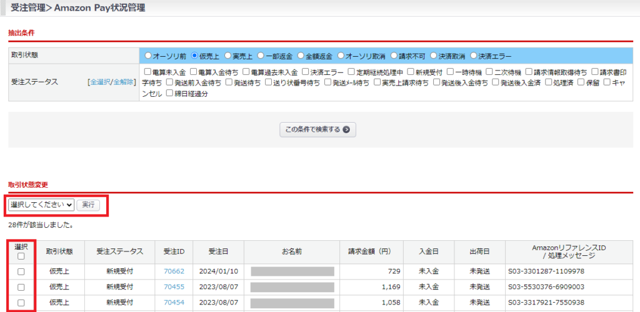Check the 処理済 checkbox

pos(548,83)
